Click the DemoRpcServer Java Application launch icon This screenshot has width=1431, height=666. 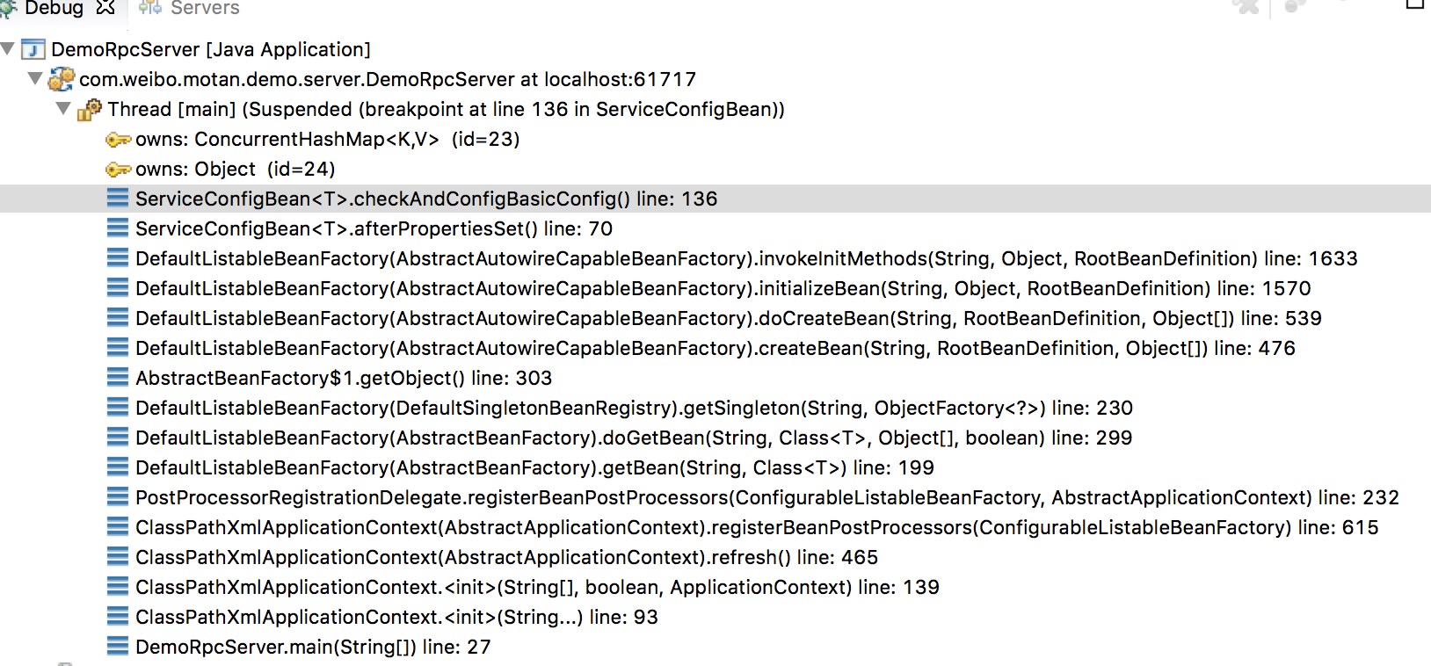point(33,50)
